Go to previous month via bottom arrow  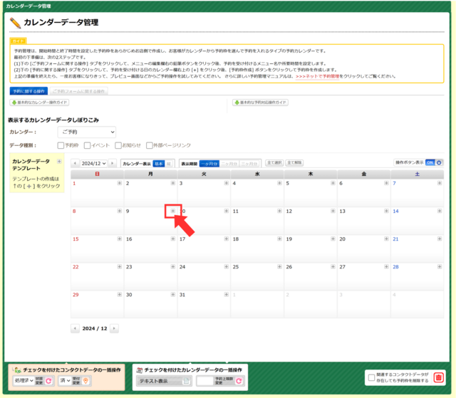75,328
